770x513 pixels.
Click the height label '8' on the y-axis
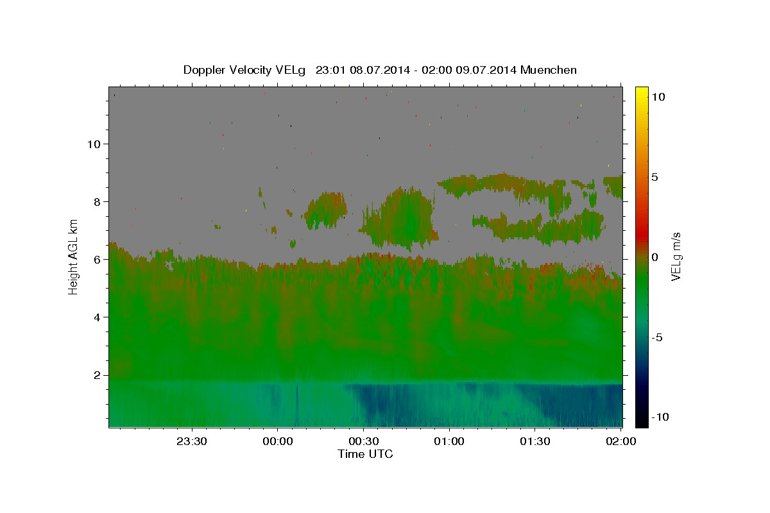point(97,201)
